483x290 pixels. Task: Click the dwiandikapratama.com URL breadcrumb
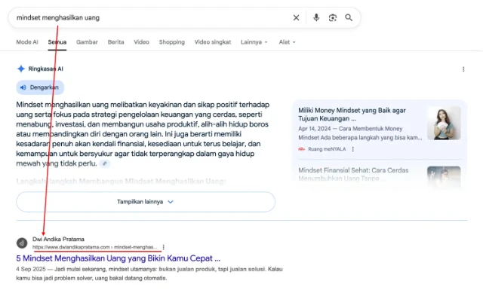[94, 247]
